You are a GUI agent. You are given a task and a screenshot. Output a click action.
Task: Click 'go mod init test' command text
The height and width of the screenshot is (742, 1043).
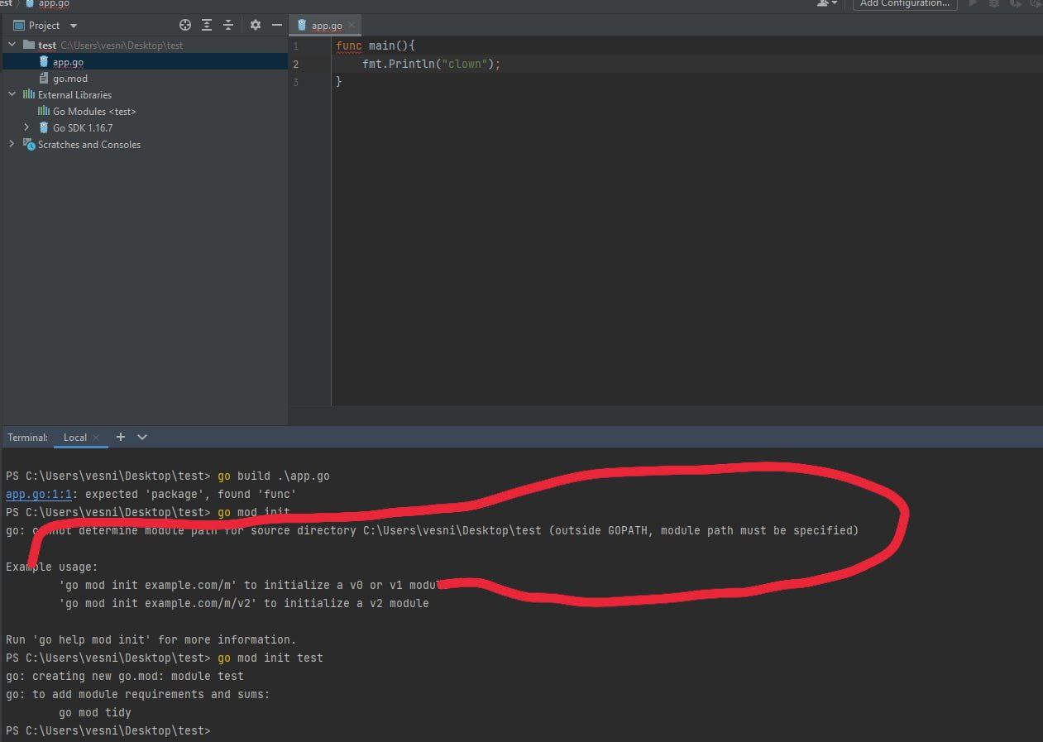270,658
